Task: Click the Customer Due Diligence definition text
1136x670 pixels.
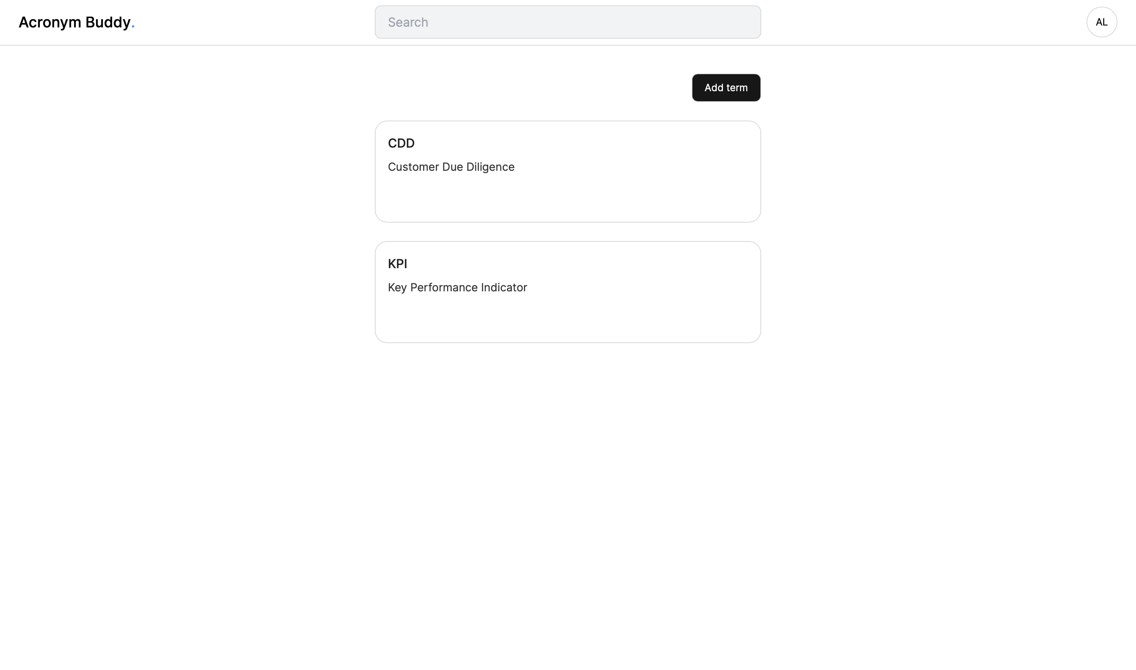Action: 451,167
